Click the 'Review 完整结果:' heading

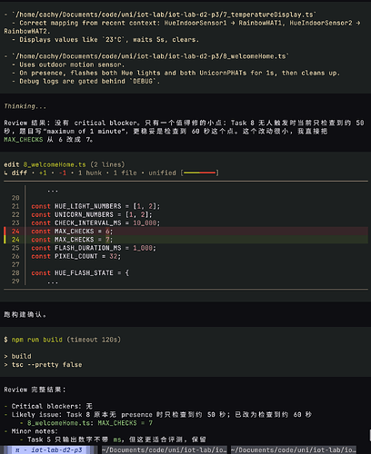click(x=35, y=390)
